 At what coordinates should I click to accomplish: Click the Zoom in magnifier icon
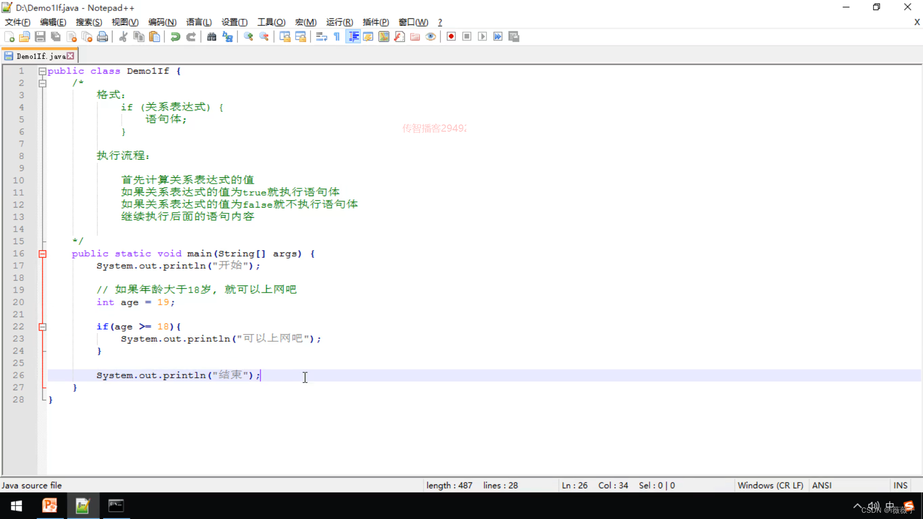coord(249,37)
